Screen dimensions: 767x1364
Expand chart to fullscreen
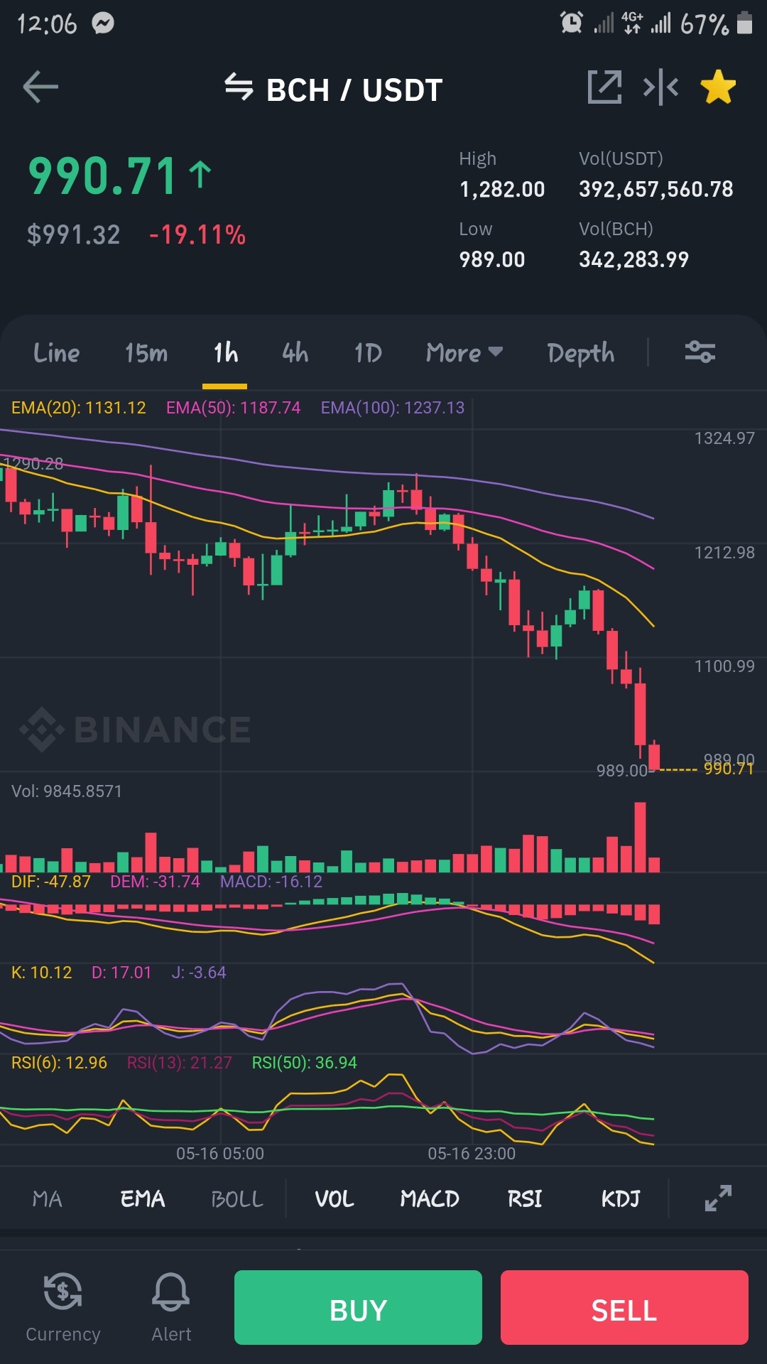click(x=718, y=1198)
